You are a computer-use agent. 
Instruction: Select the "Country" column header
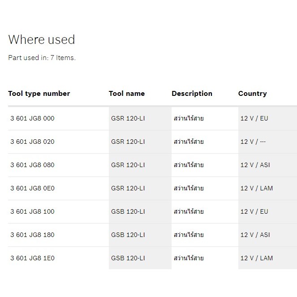pyautogui.click(x=252, y=94)
